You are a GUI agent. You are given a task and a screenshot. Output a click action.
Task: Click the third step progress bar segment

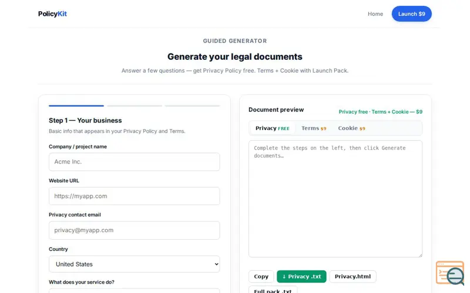[x=193, y=106]
